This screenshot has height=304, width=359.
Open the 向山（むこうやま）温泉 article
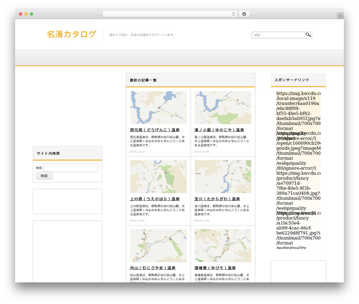point(153,268)
